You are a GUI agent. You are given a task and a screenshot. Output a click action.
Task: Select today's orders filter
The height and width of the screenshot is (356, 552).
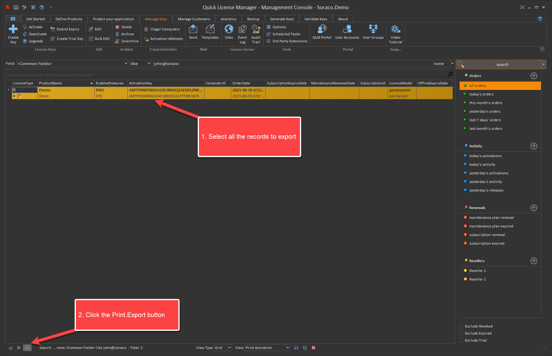click(x=481, y=94)
